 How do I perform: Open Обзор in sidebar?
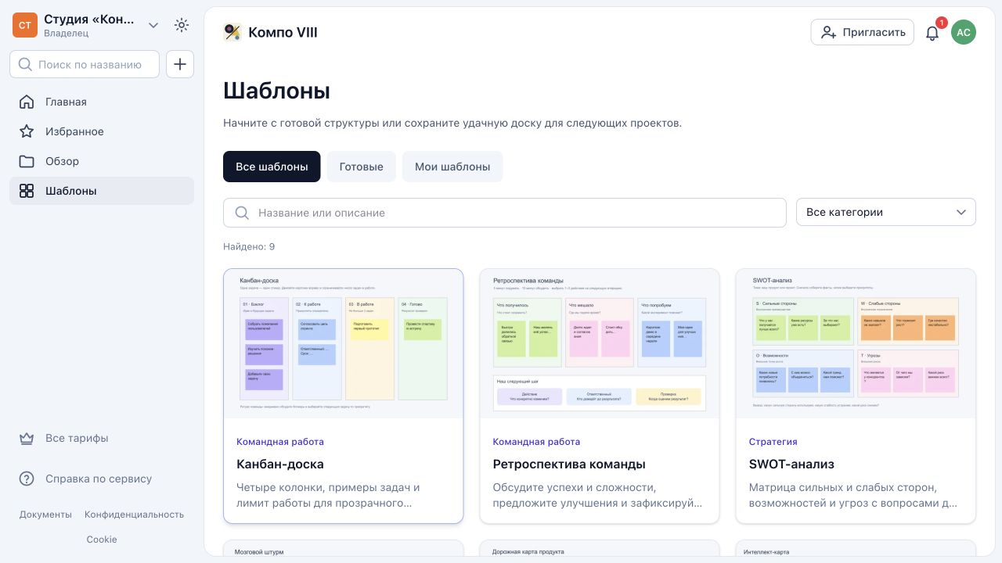click(102, 161)
